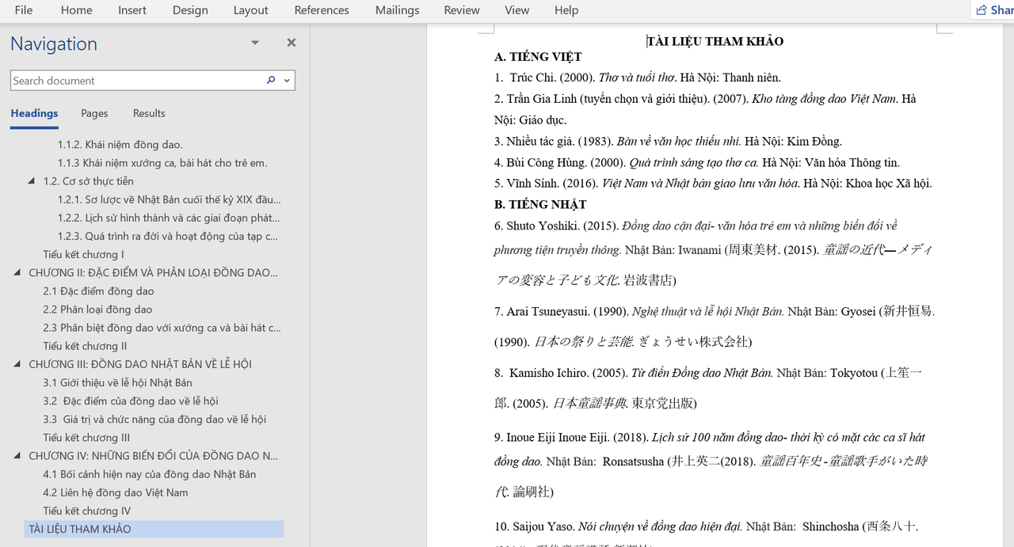Collapse the CHƯƠNG IV heading node
The image size is (1014, 547).
[17, 456]
